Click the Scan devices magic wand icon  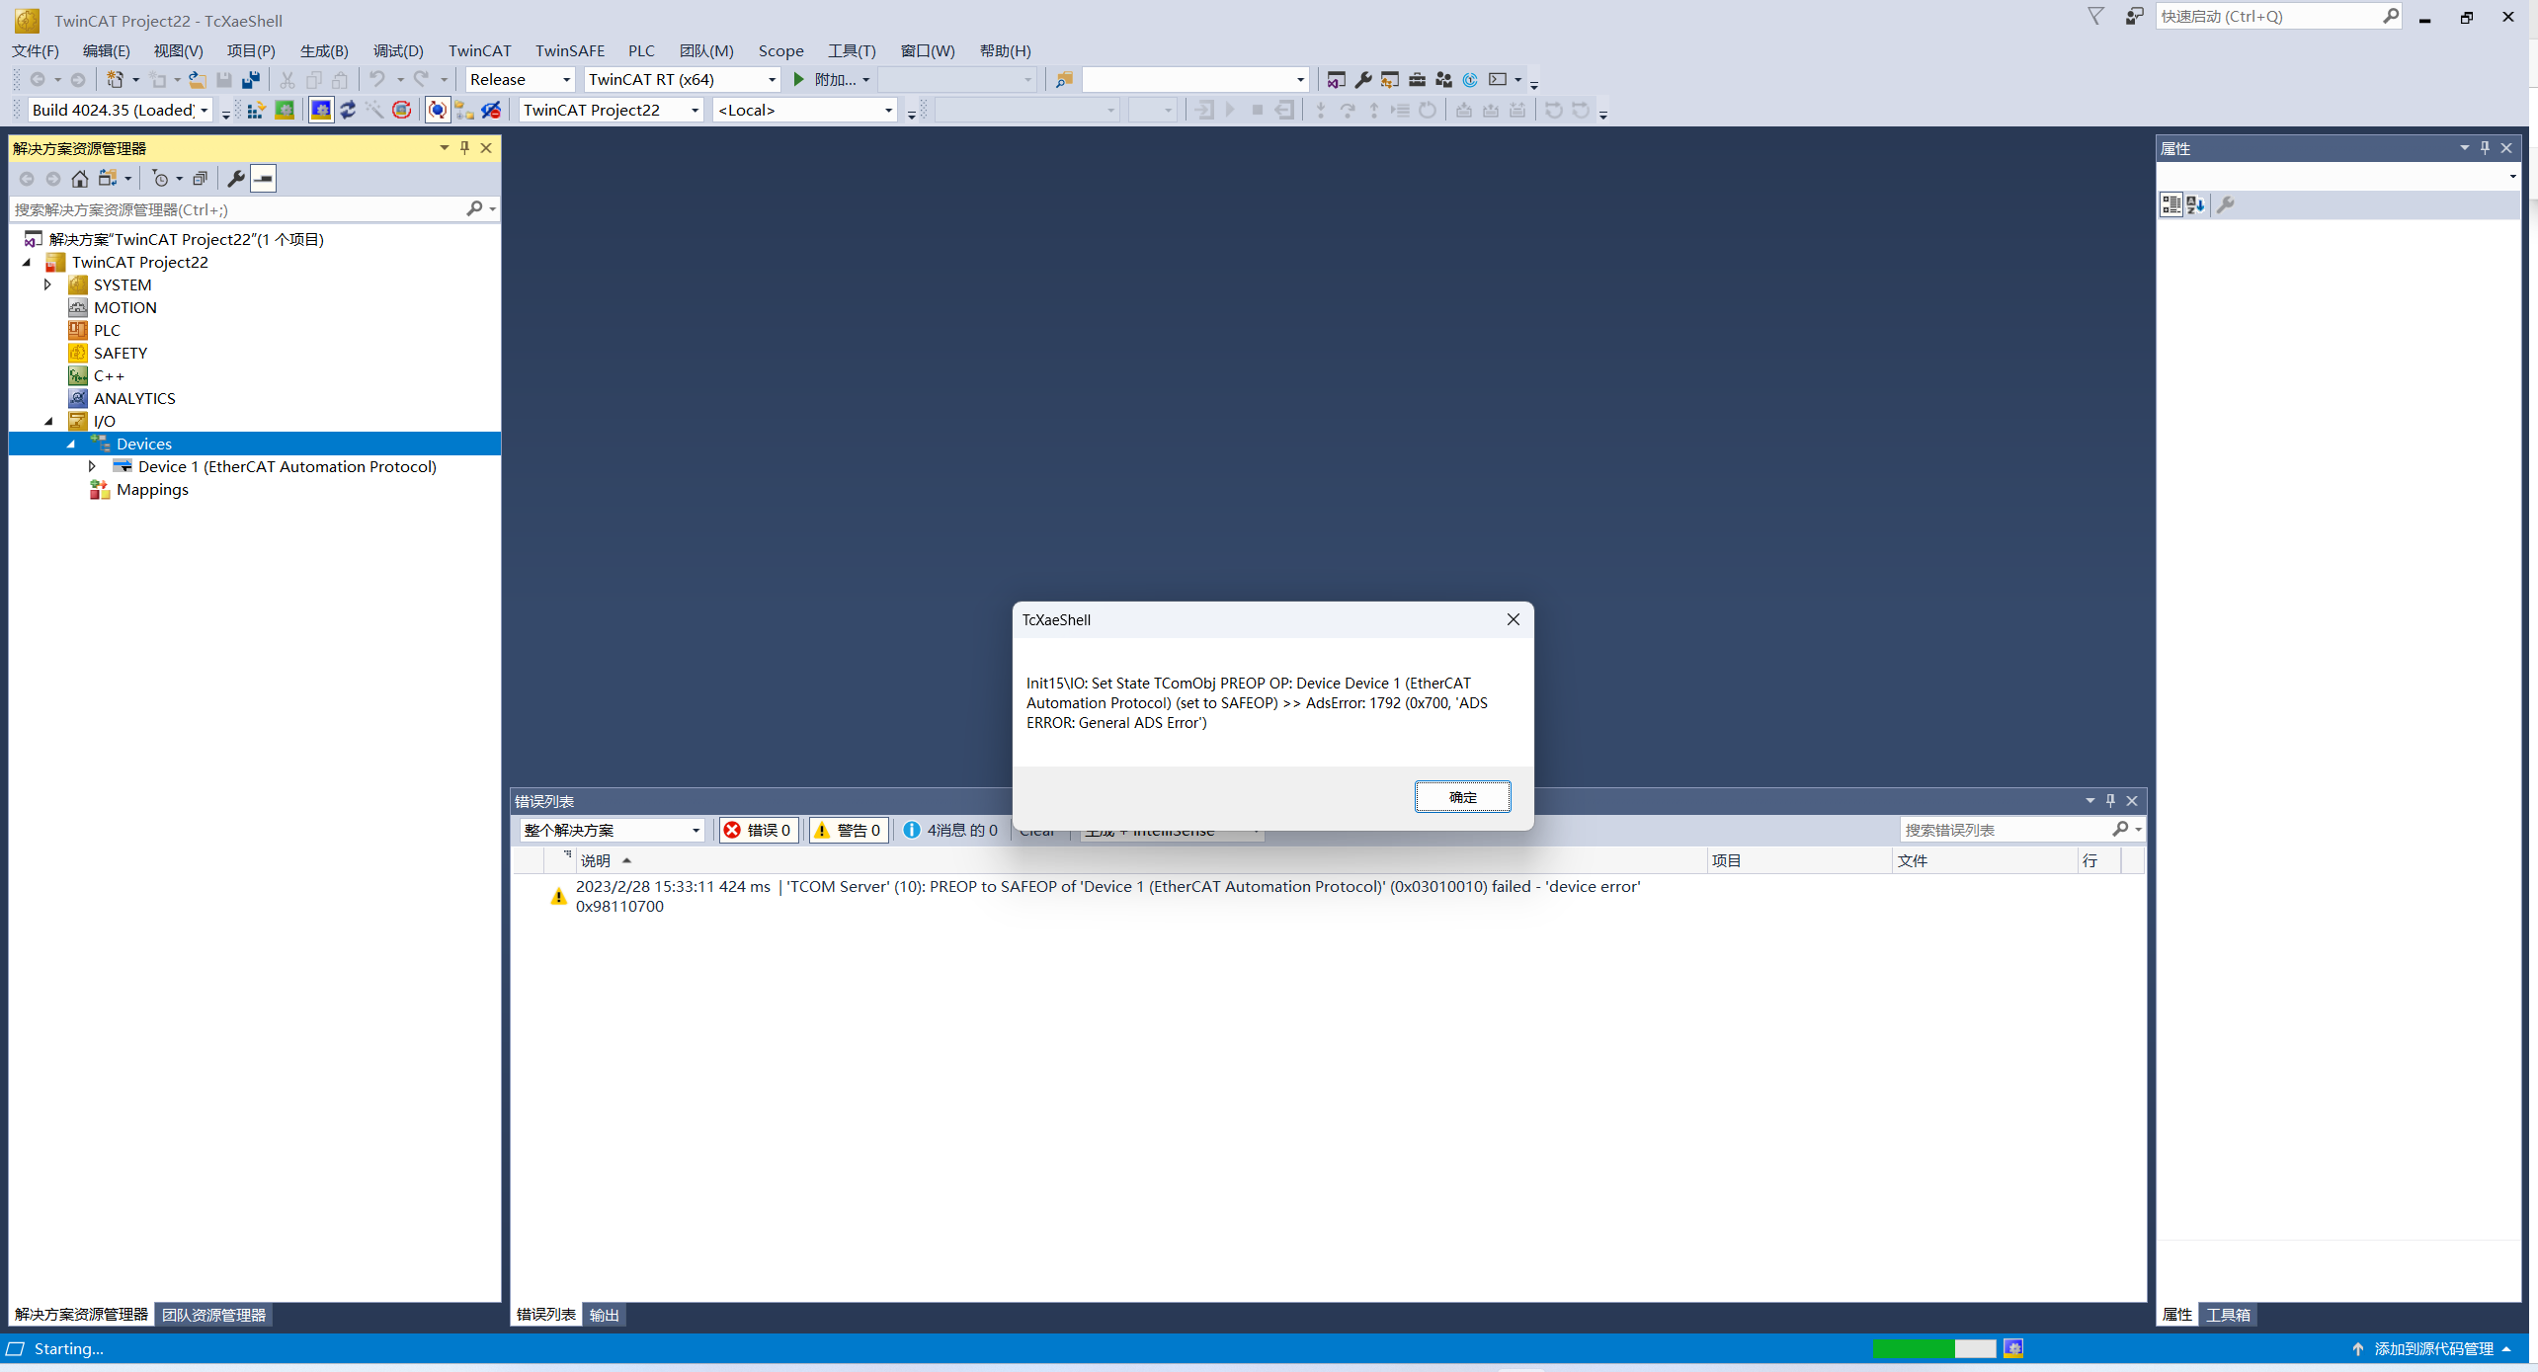(374, 110)
